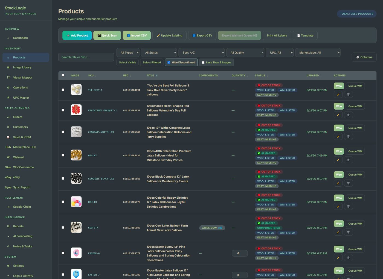Image resolution: width=383 pixels, height=279 pixels.
Task: Click the trash icon for EASTER-6
Action: (x=348, y=258)
